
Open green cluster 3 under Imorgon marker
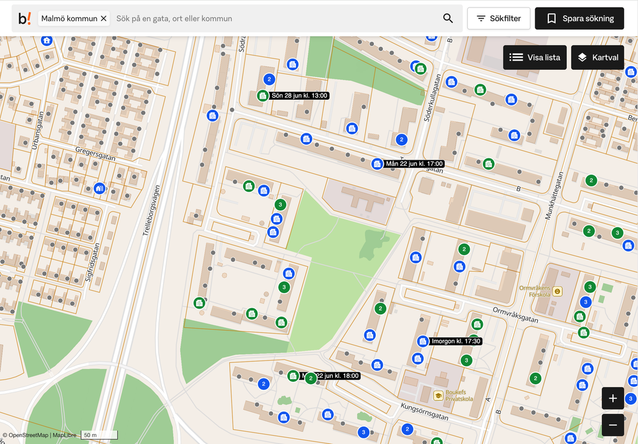[466, 360]
